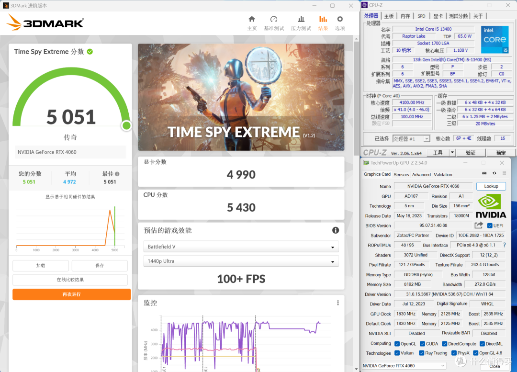Toggle the Ray Tracing checkbox
Image resolution: width=517 pixels, height=372 pixels.
click(x=421, y=353)
